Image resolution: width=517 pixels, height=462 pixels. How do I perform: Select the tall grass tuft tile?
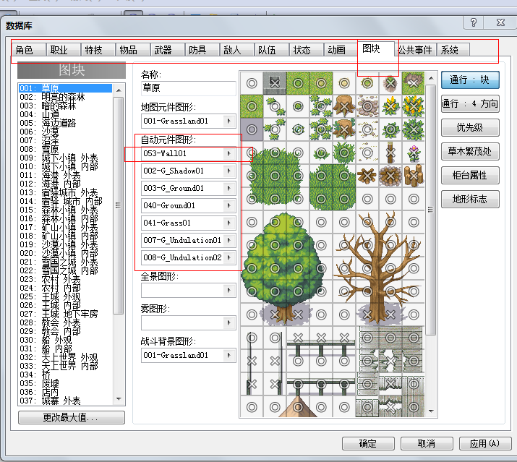click(344, 153)
